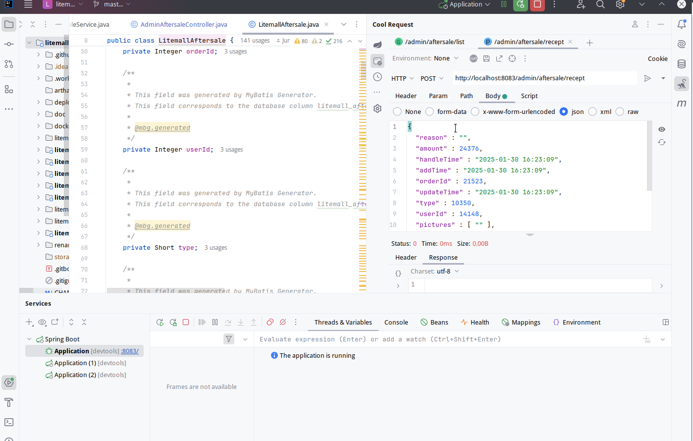
Task: Click Evaluate expression input field
Action: coord(448,339)
